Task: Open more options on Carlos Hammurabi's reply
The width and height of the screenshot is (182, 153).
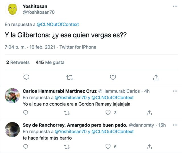Action: pos(175,91)
